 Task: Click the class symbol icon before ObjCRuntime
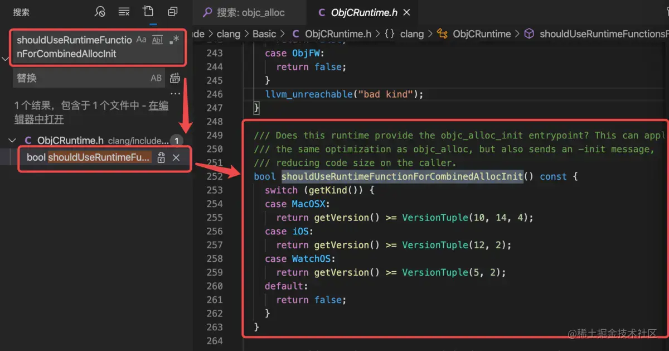pos(443,34)
